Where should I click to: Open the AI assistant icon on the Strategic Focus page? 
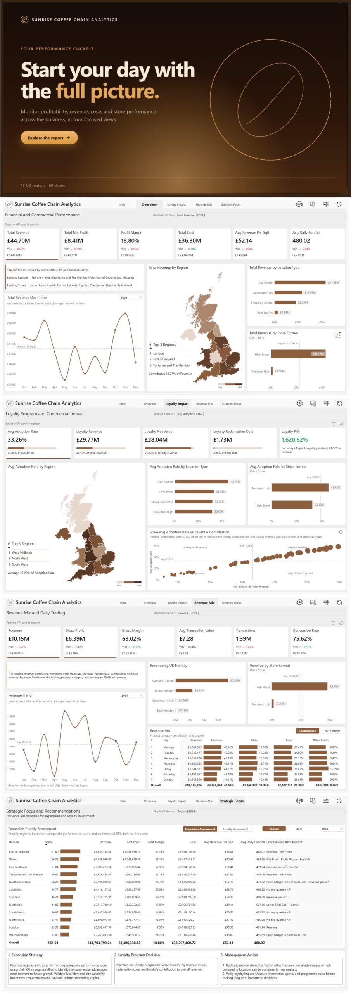(x=299, y=801)
